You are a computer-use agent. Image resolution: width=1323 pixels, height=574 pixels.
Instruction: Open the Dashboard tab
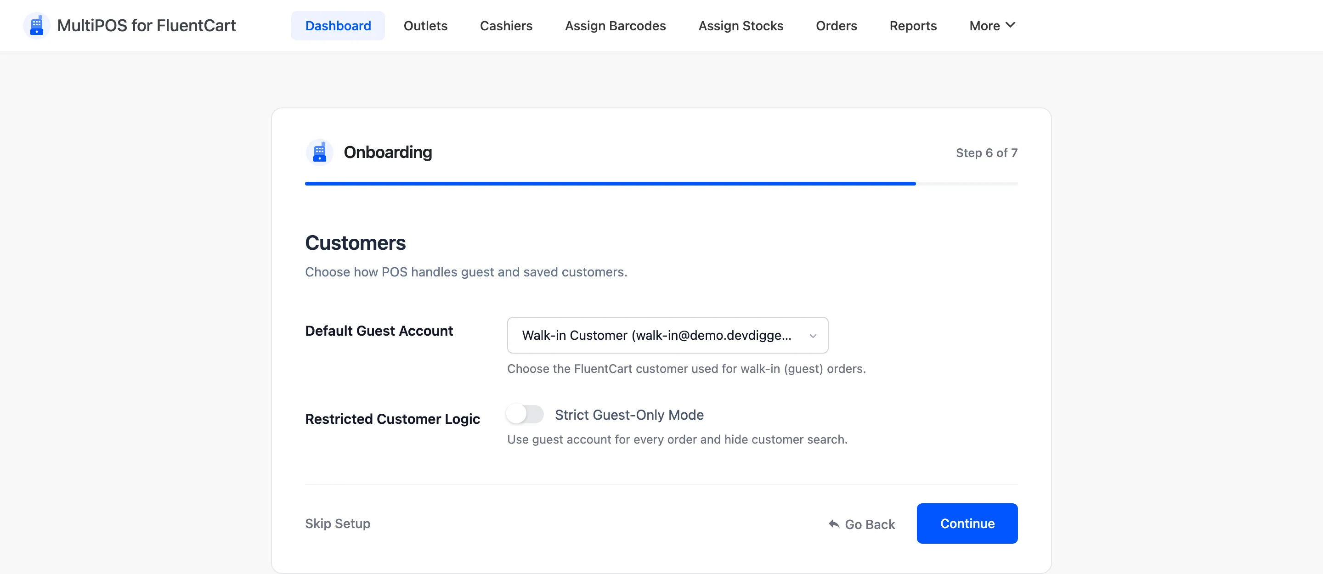pos(338,26)
